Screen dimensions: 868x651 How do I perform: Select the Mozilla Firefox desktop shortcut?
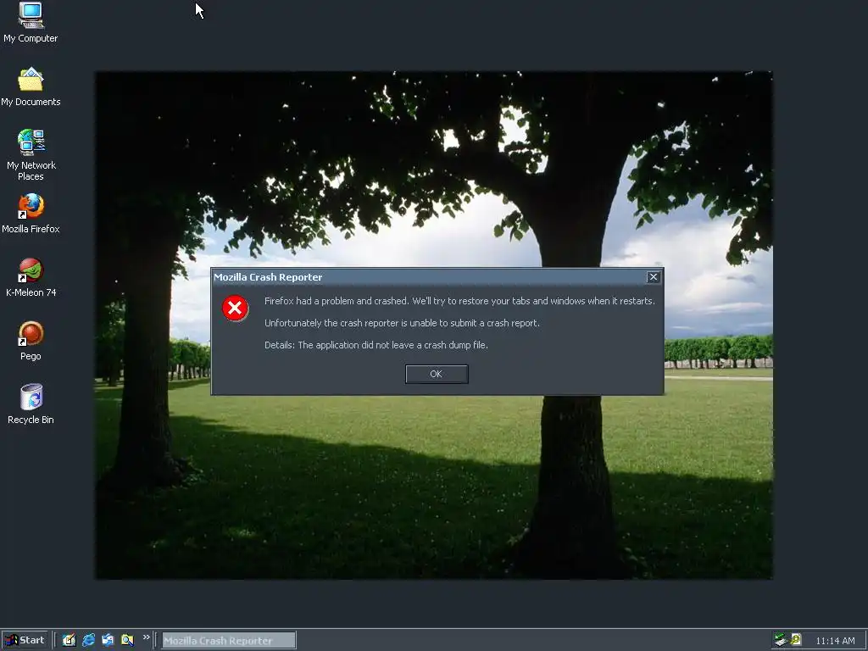[x=31, y=214]
